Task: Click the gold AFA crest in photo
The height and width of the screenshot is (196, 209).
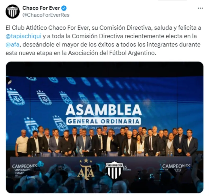Action: click(86, 169)
